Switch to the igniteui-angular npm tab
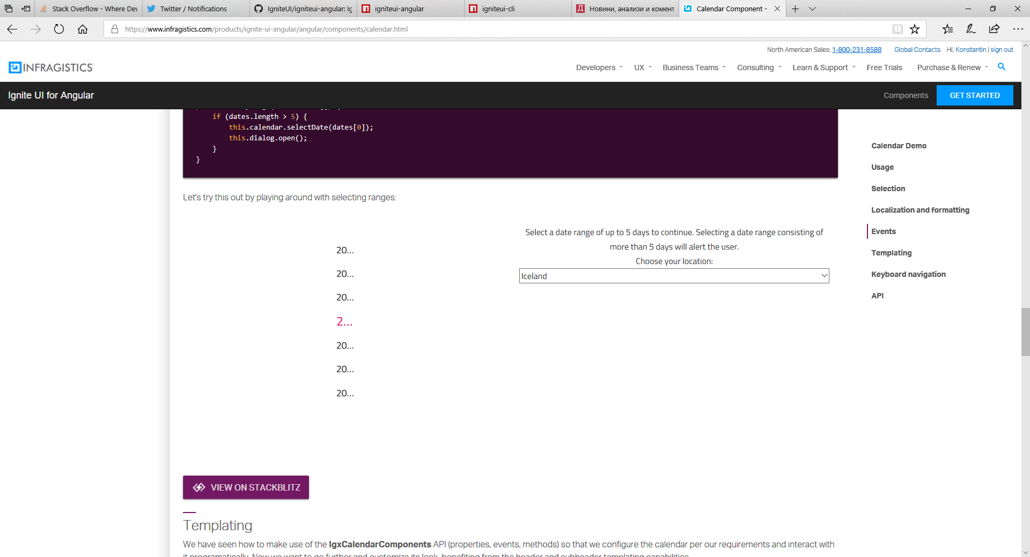Image resolution: width=1030 pixels, height=557 pixels. tap(410, 9)
